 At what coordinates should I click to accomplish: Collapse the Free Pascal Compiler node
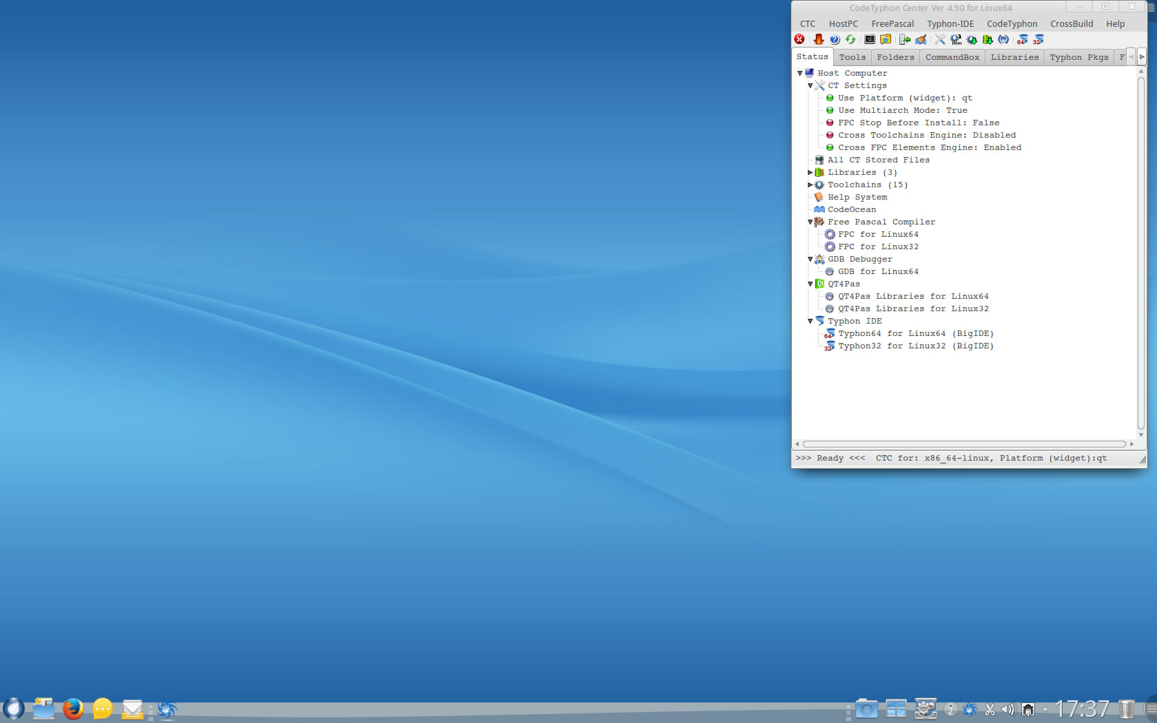pos(810,222)
